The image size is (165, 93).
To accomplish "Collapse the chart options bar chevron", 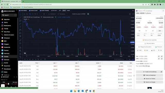I will (x=133, y=11).
